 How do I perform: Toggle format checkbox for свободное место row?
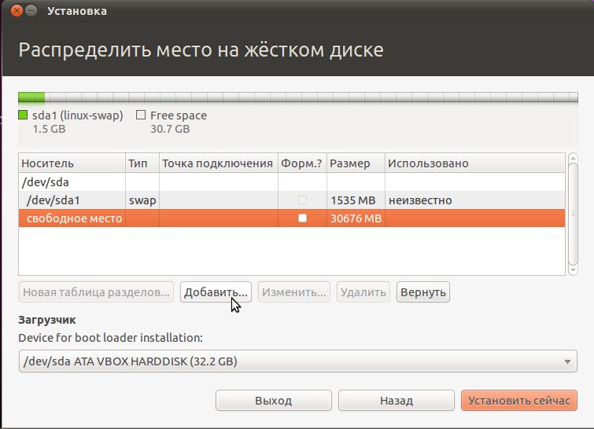tap(302, 218)
